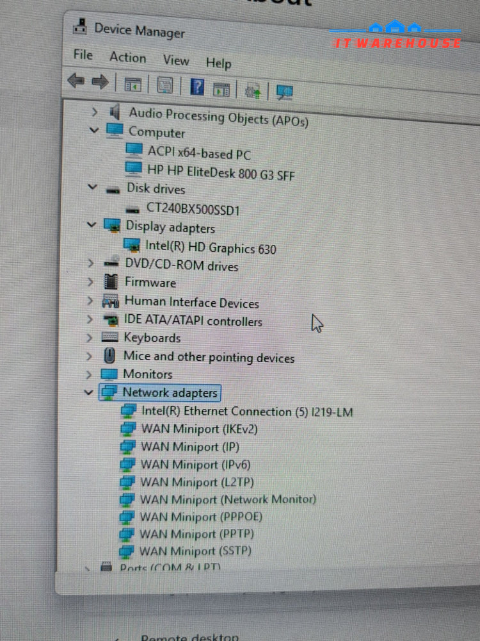Select WAN Miniport (IPv6)
480x641 pixels.
pyautogui.click(x=195, y=464)
